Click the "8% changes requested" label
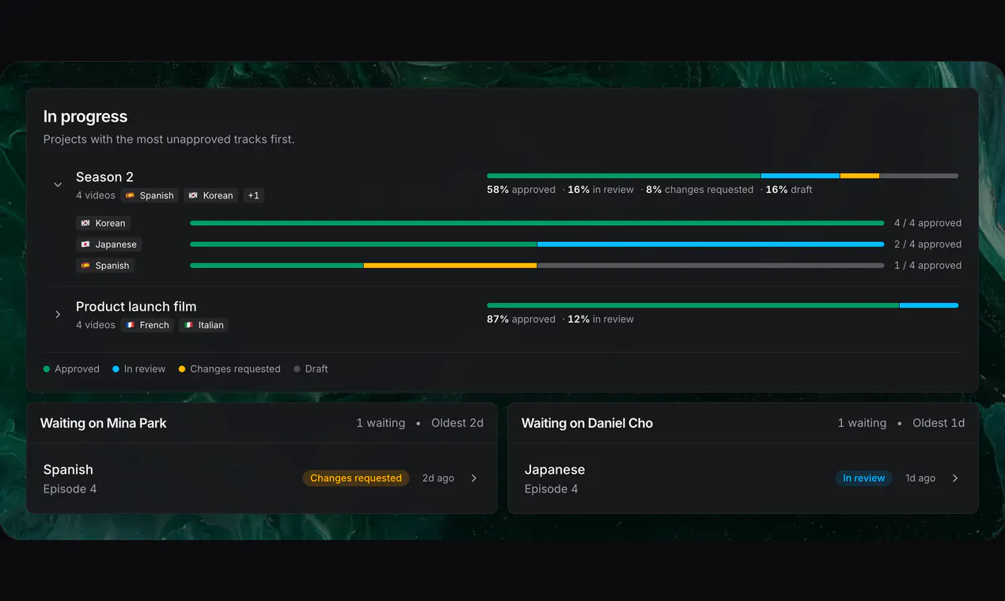Screen dimensions: 1005x601 (x=700, y=190)
